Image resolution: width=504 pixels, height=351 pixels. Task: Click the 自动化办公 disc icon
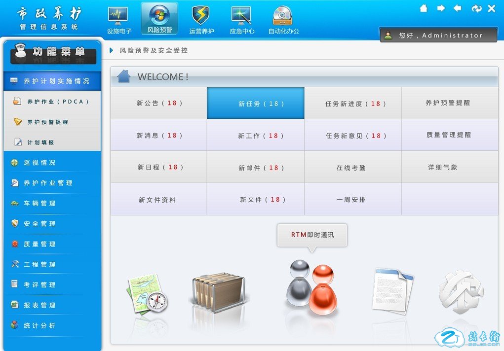pyautogui.click(x=283, y=17)
